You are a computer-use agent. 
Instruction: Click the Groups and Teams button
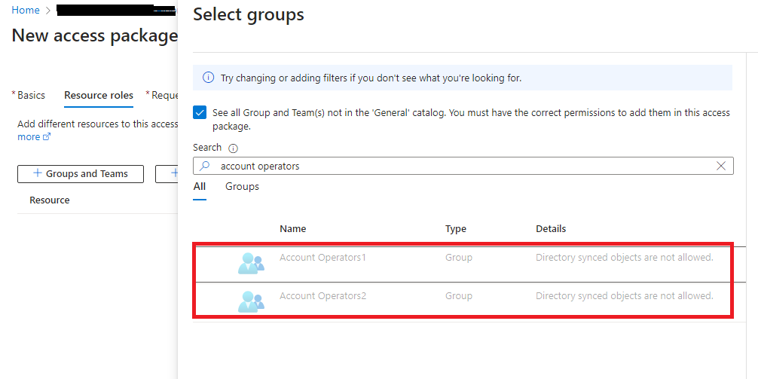pyautogui.click(x=81, y=174)
